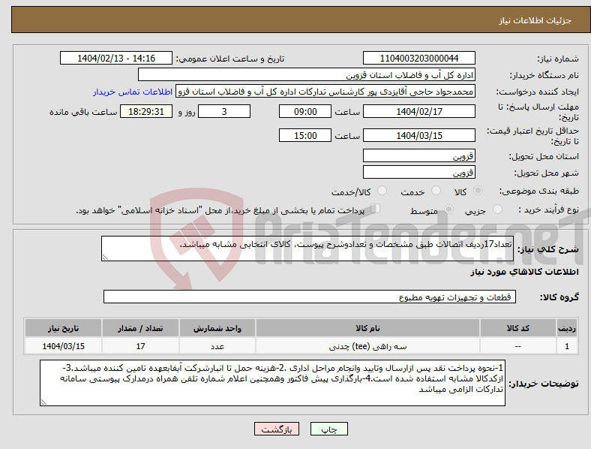Click the کد کالا column header
Viewport: 591px width, 449px height.
[518, 328]
